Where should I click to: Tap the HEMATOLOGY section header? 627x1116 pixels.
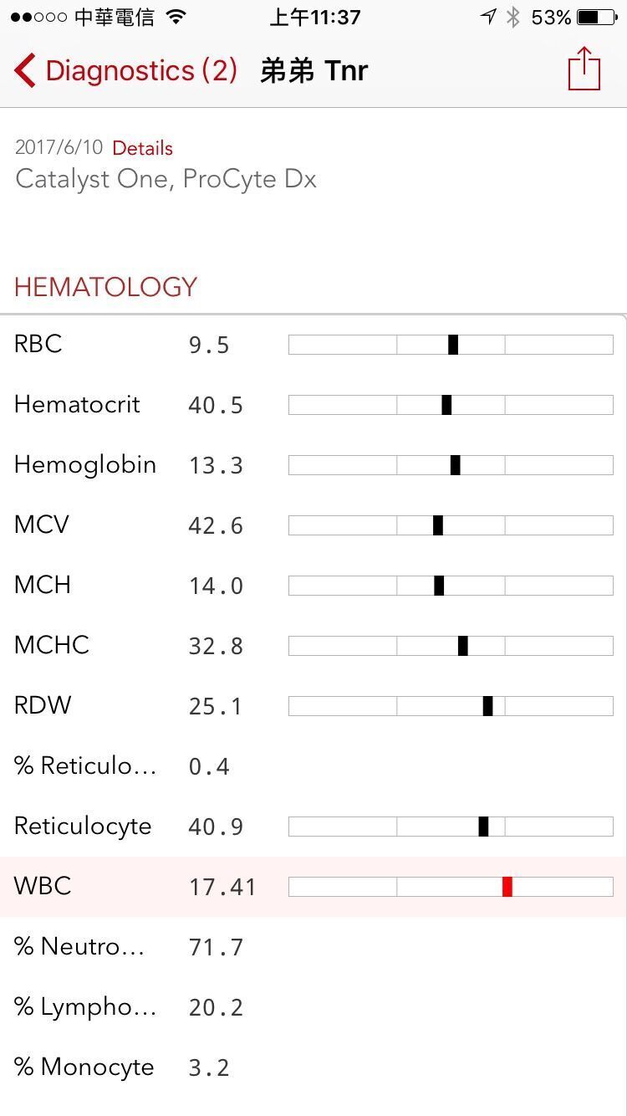click(x=105, y=287)
